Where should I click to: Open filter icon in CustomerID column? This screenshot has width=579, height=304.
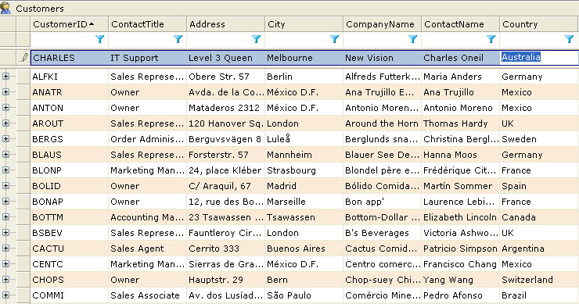pyautogui.click(x=99, y=39)
